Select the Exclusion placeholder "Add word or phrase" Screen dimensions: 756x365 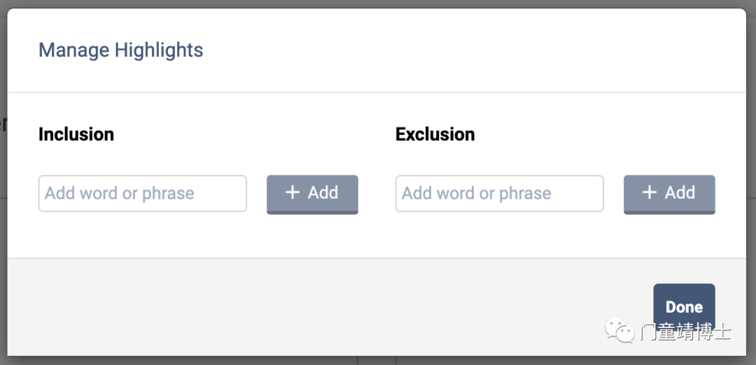(x=477, y=194)
